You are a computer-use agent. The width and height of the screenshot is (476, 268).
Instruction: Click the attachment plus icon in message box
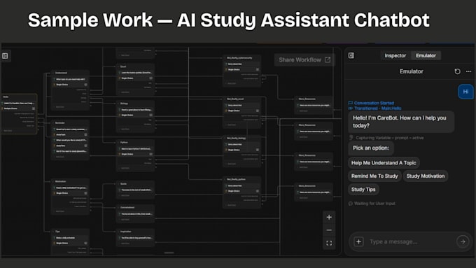pyautogui.click(x=358, y=241)
